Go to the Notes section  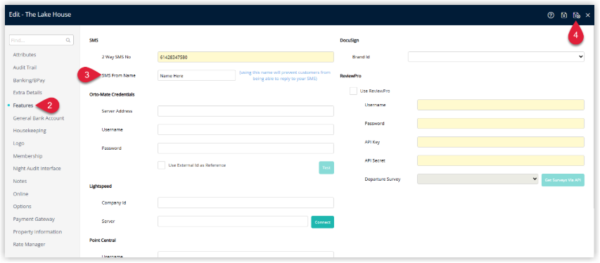click(x=20, y=181)
